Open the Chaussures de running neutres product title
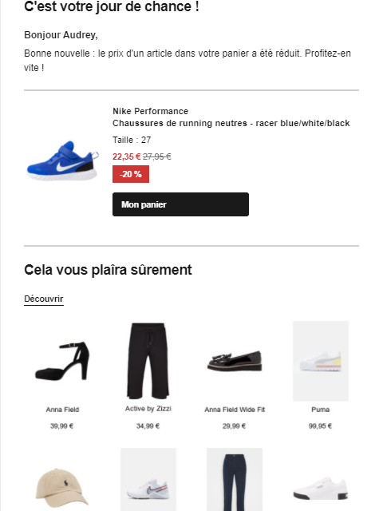Screen dimensions: 383x511 [x=231, y=123]
